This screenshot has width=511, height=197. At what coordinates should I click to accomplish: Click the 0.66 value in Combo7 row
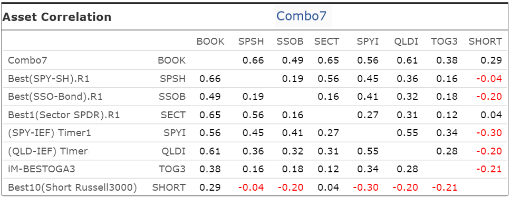pyautogui.click(x=253, y=60)
